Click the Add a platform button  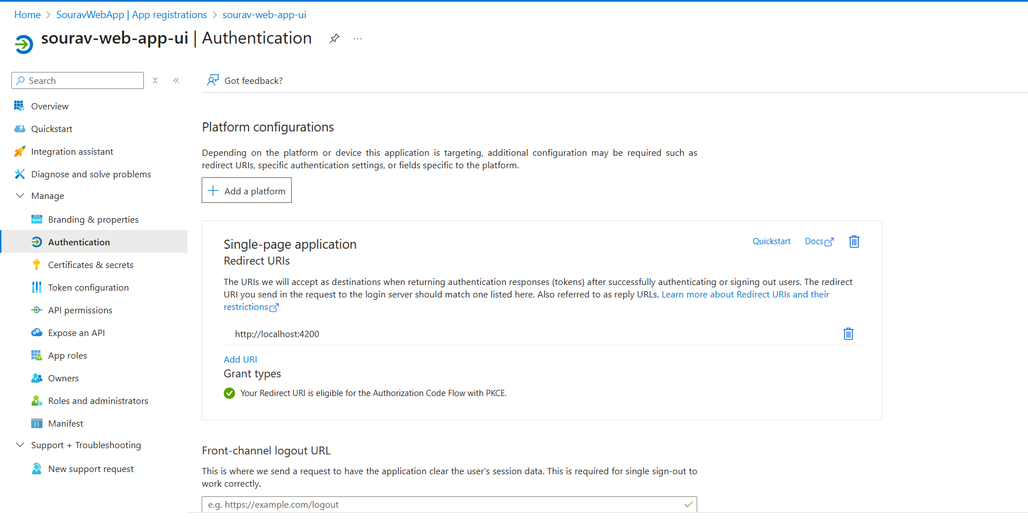tap(246, 190)
